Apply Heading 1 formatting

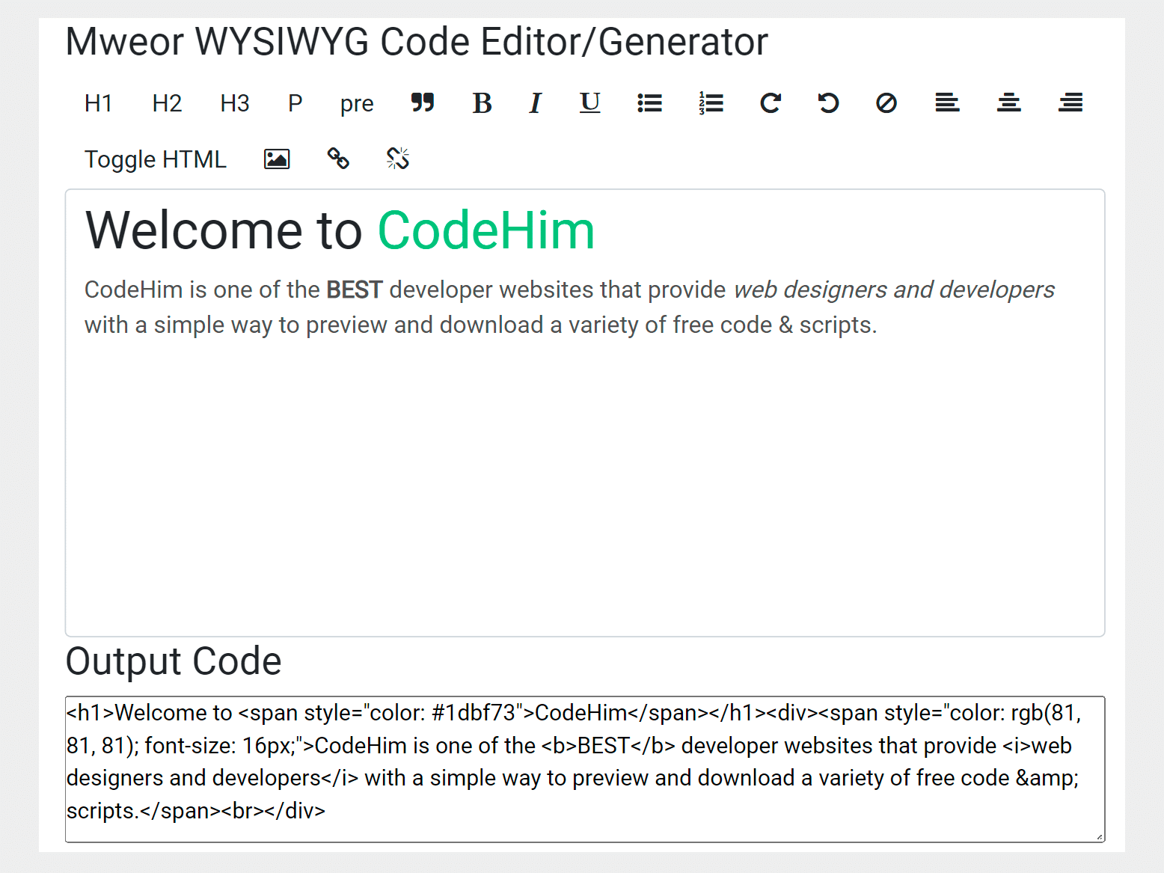tap(98, 103)
